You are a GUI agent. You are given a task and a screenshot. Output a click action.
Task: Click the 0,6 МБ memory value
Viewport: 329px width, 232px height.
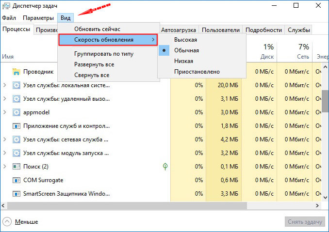point(229,180)
